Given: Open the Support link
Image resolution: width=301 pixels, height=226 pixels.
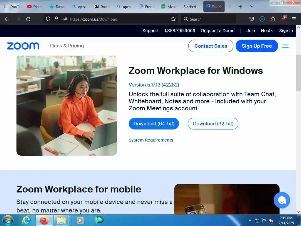Looking at the screenshot, I should [x=150, y=31].
